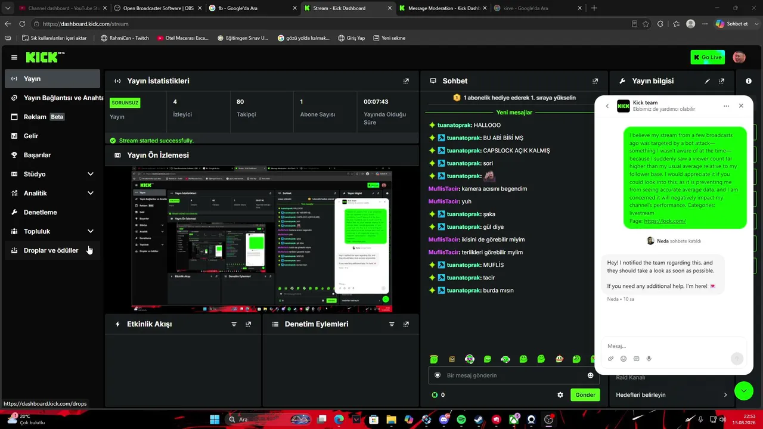Insert the green headset emote in chat
This screenshot has width=763, height=429.
[x=505, y=359]
